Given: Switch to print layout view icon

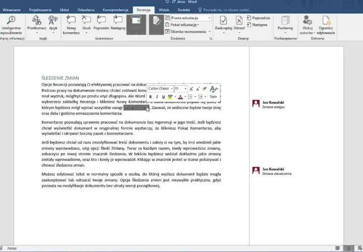Looking at the screenshot, I should [x=348, y=248].
